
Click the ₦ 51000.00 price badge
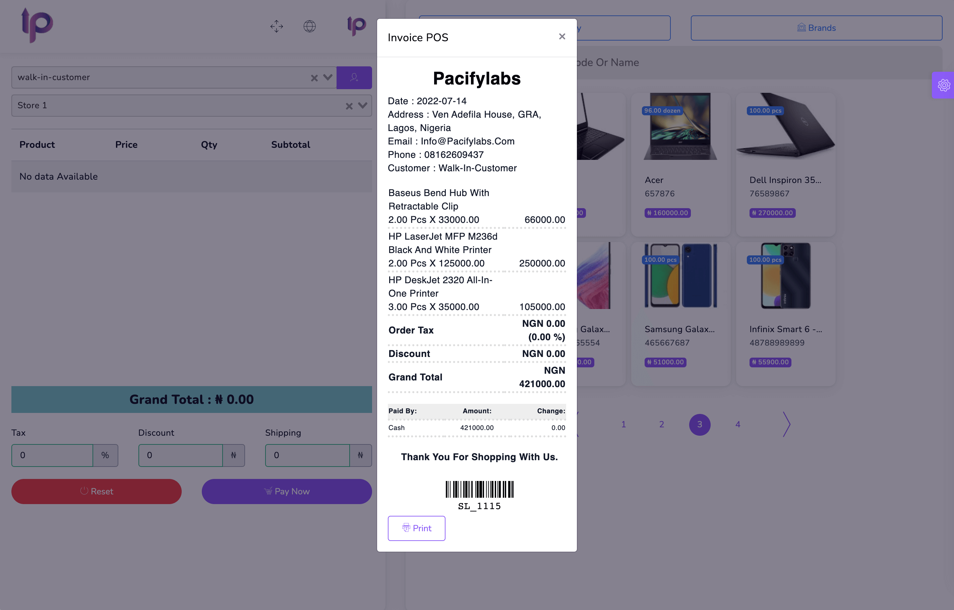666,362
